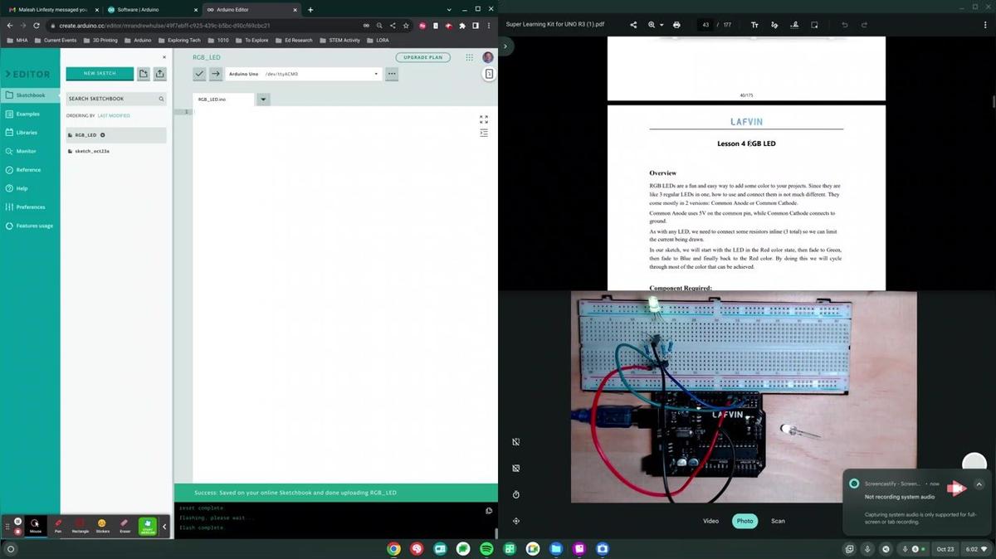The image size is (996, 559).
Task: Close the sketchbook side panel with X
Action: pos(164,57)
